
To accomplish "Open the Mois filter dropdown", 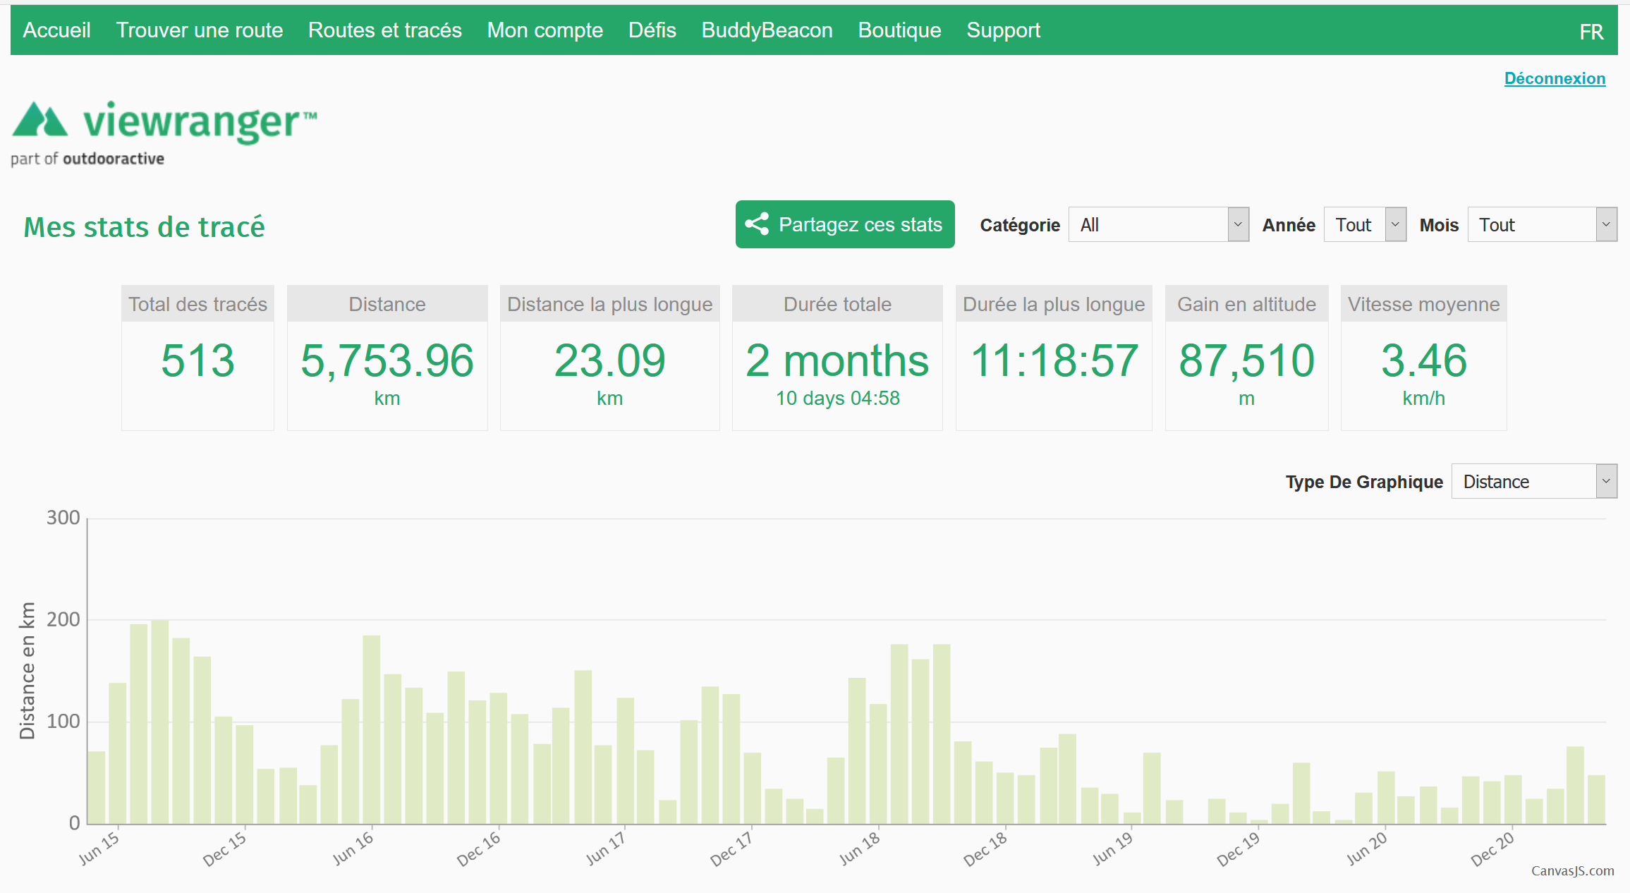I will coord(1541,224).
